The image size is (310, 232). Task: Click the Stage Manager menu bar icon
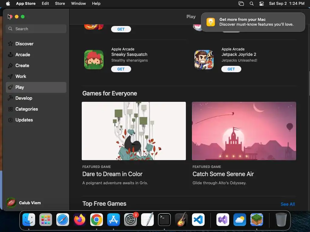pyautogui.click(x=241, y=4)
